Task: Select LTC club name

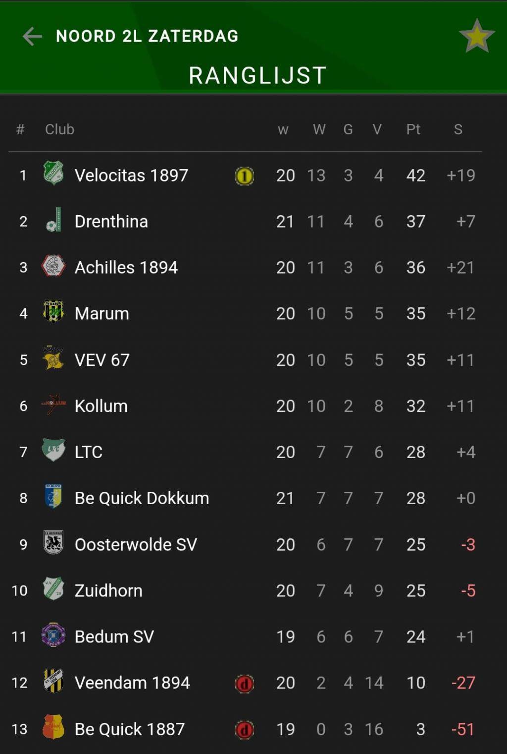Action: click(89, 452)
